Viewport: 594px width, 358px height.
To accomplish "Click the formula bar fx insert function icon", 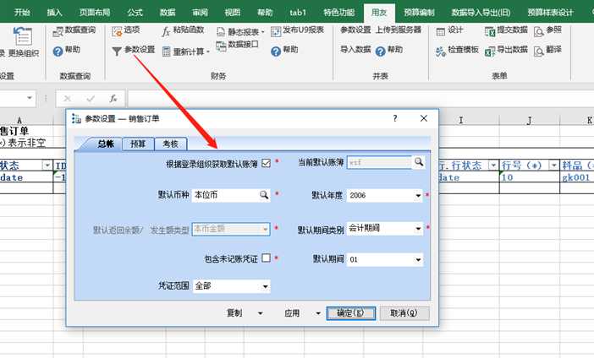I will coord(113,99).
